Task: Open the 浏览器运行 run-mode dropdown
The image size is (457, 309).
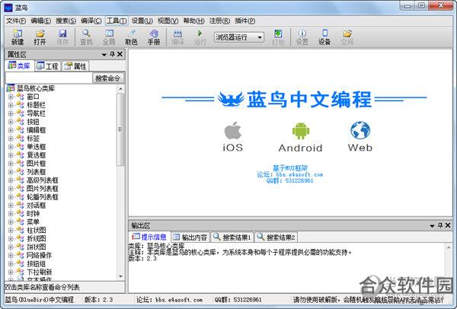Action: [x=260, y=37]
